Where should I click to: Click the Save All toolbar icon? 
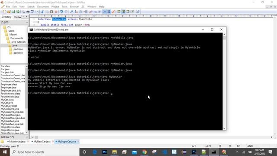(18, 12)
